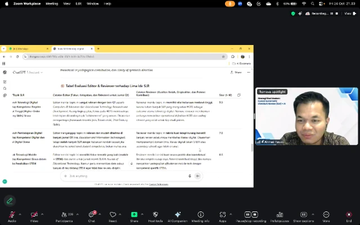Open ChatGPT model selector dropdown
Viewport: 360px width, 225px height.
[x=28, y=73]
